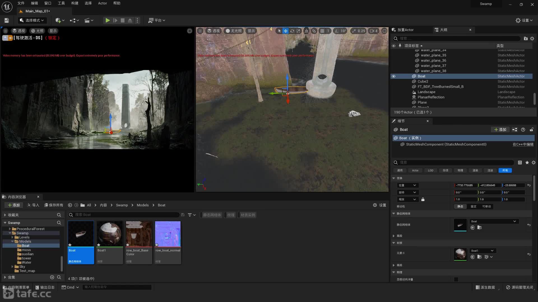Select the Landscape actor in outliner
Image resolution: width=538 pixels, height=302 pixels.
point(426,92)
